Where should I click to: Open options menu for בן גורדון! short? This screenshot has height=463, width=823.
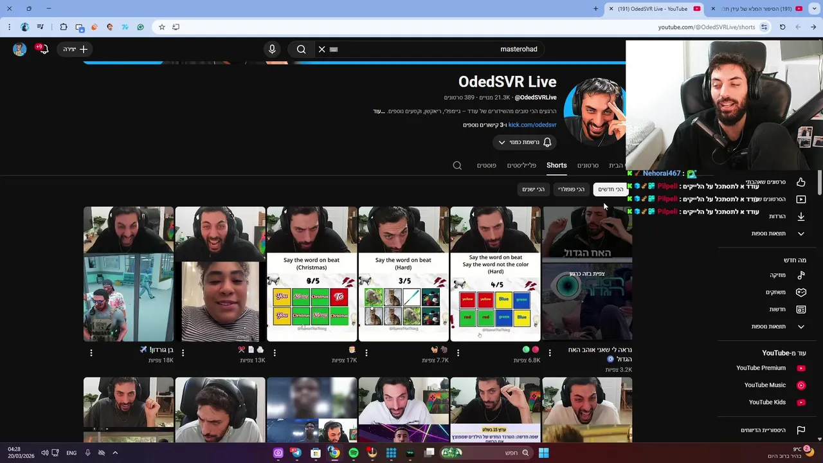click(x=91, y=353)
